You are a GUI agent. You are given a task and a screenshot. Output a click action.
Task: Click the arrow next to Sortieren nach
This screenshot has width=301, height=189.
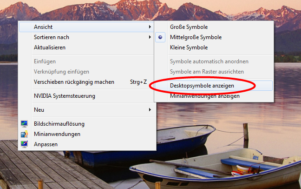point(150,37)
